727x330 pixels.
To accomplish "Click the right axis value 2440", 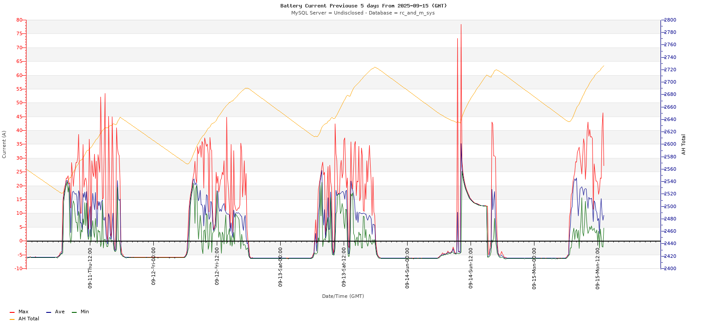I will click(x=670, y=243).
